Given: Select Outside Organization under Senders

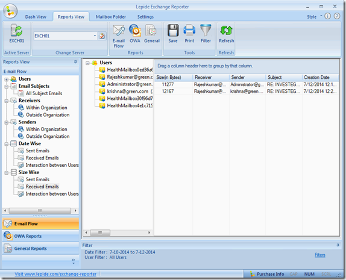Looking at the screenshot, I should (48, 136).
